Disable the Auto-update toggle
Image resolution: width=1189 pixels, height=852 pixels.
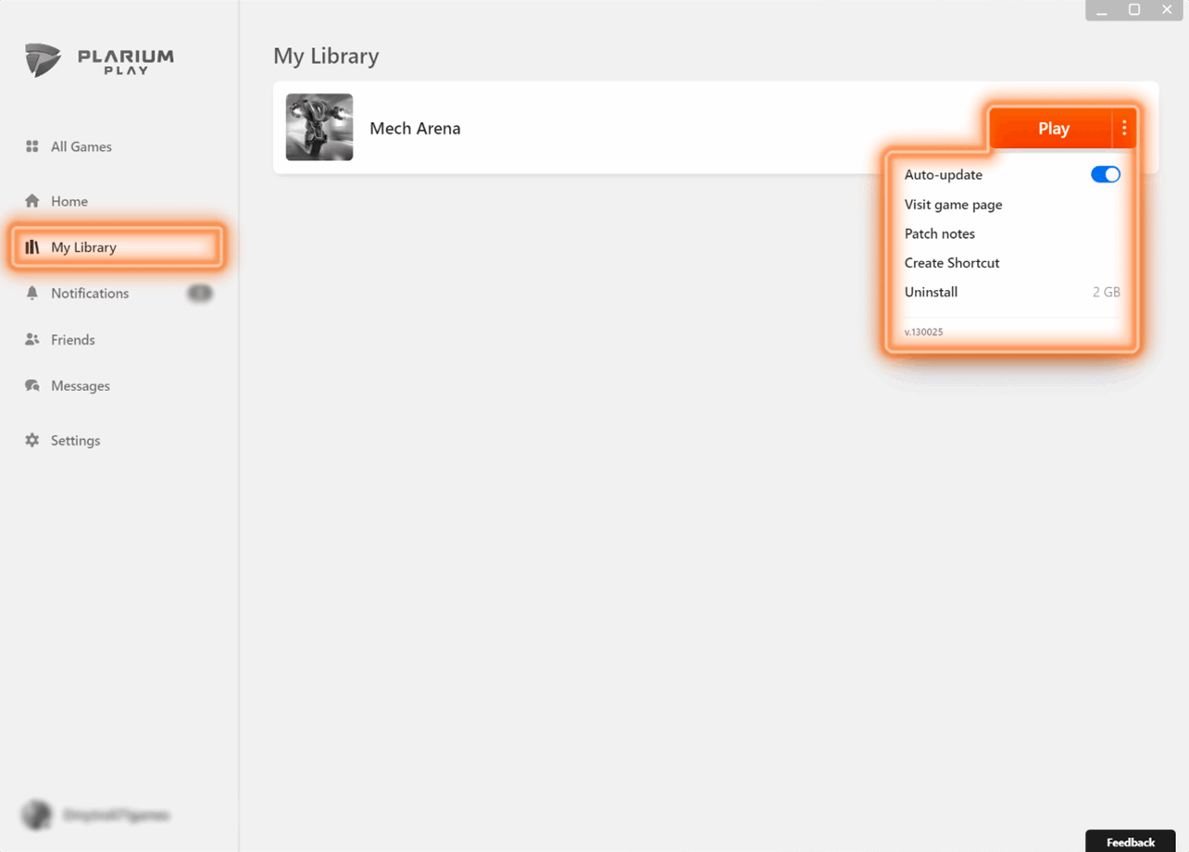click(x=1105, y=174)
